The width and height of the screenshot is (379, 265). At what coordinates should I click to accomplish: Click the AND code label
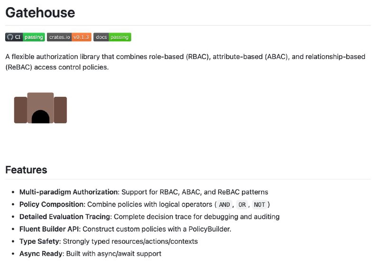224,205
